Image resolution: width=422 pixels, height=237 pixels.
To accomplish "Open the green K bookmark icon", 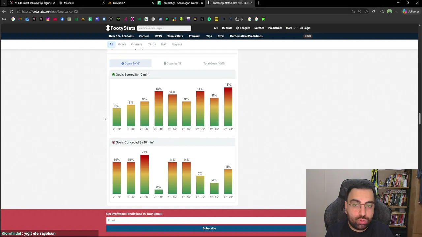I will click(263, 19).
